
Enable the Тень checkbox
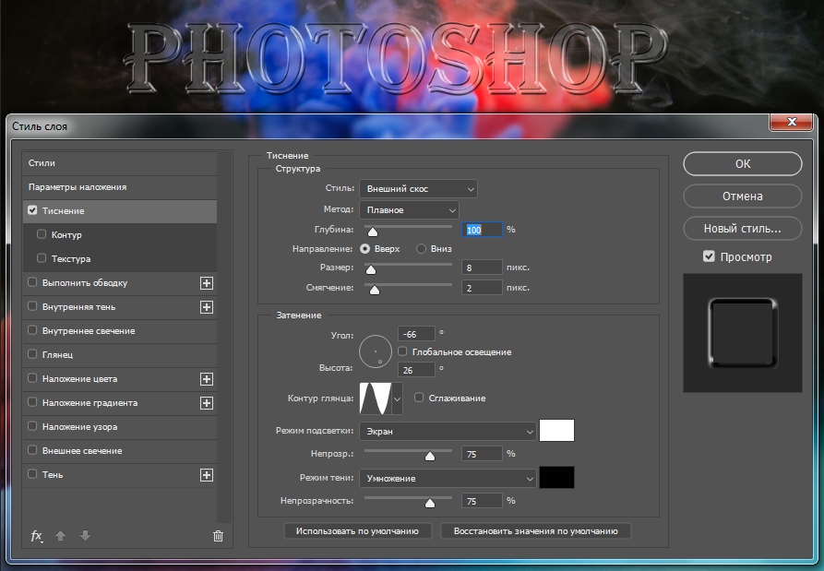[32, 474]
